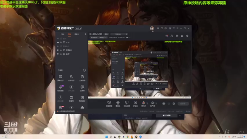Collapse chat panel arrow beside 聊天与说图
The width and height of the screenshot is (247, 139).
pos(180,116)
